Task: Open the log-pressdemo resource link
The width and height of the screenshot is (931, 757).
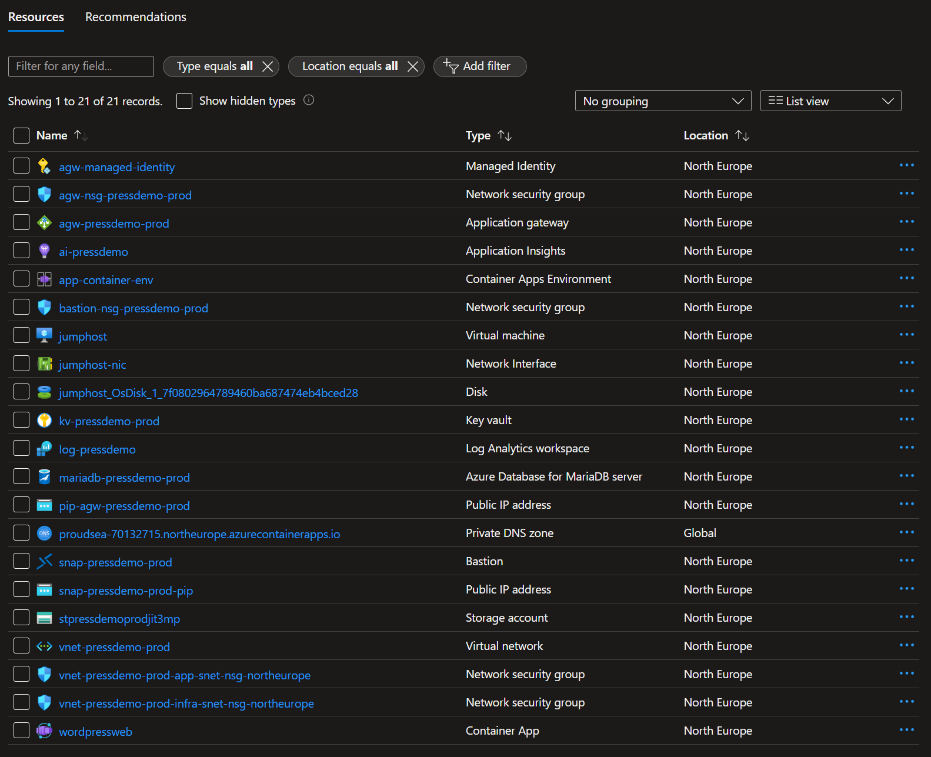Action: [98, 449]
